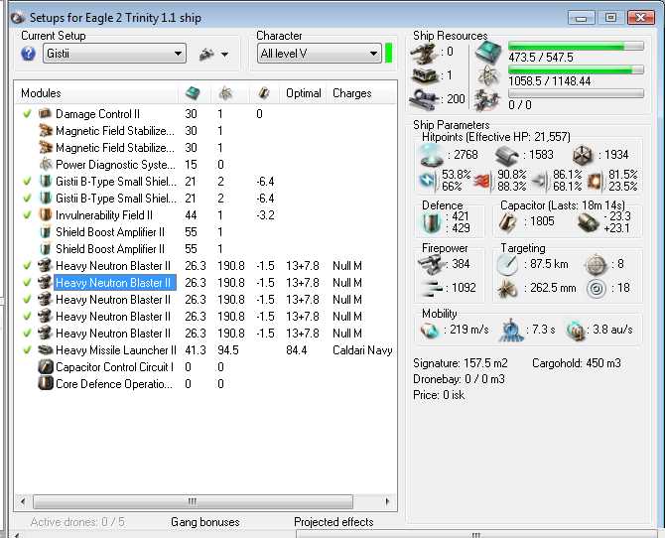This screenshot has width=665, height=538.
Task: Toggle the third Heavy Neutron Blaster II checkmark
Action: (27, 300)
